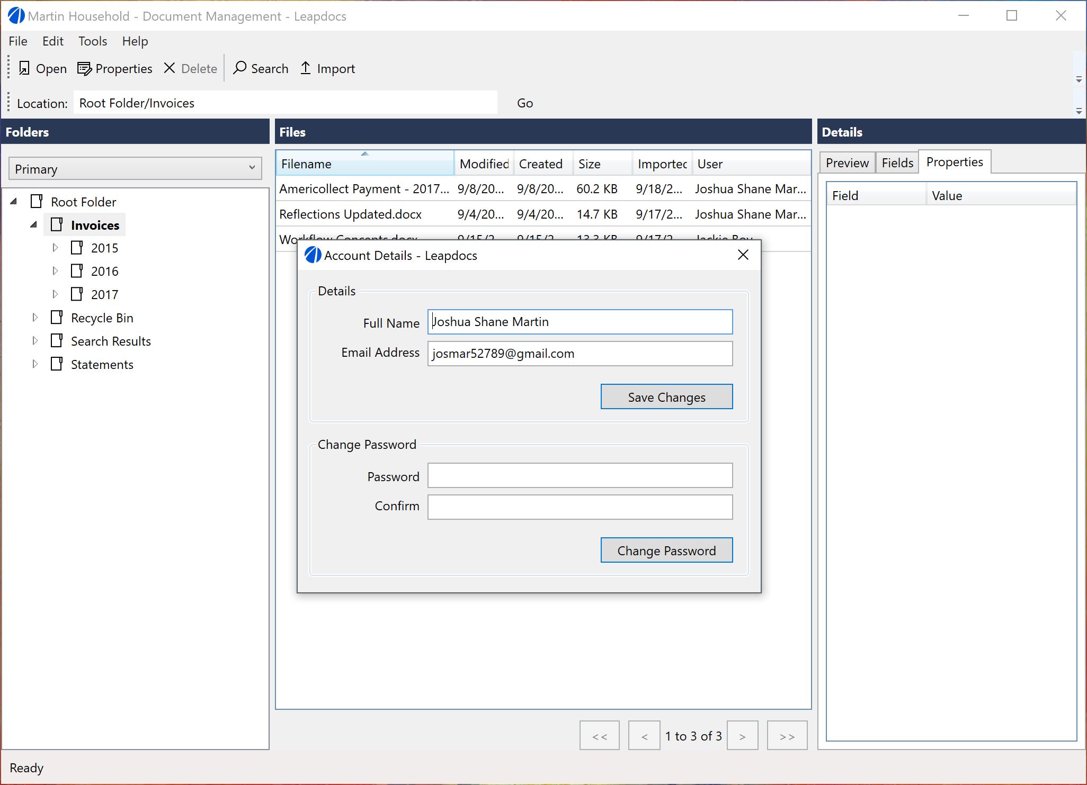
Task: Click the Open toolbar icon
Action: pos(24,68)
